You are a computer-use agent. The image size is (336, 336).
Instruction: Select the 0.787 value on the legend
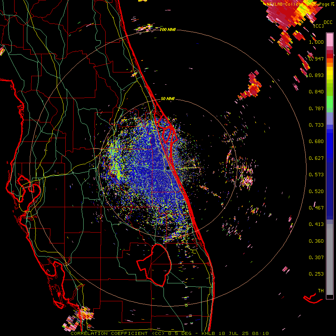[x=316, y=108]
